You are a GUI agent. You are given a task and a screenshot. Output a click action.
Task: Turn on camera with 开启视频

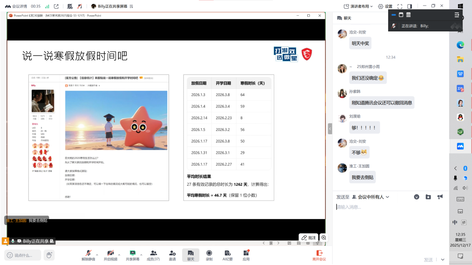(111, 255)
